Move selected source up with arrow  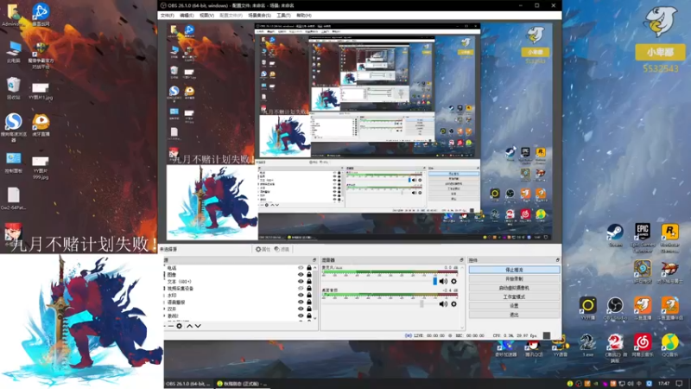click(x=189, y=326)
